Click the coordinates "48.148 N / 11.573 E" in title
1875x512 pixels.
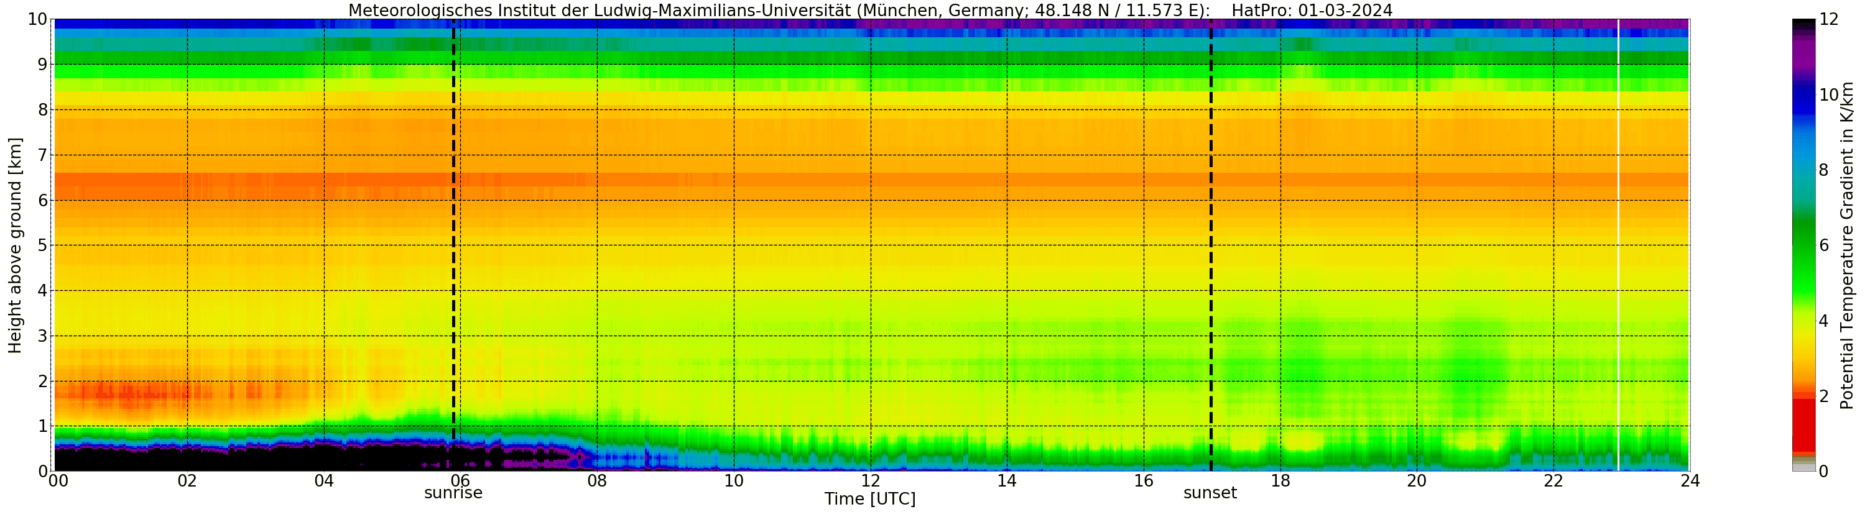click(1119, 10)
